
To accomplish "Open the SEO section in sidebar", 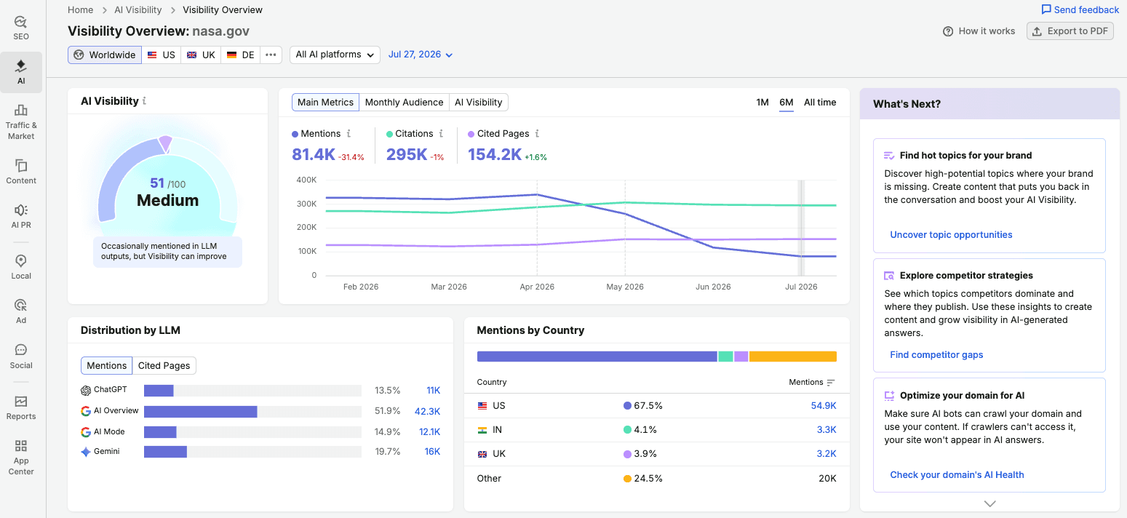I will (x=21, y=28).
